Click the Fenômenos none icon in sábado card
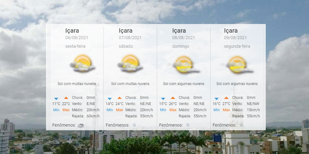This screenshot has width=309, height=154. pyautogui.click(x=134, y=125)
